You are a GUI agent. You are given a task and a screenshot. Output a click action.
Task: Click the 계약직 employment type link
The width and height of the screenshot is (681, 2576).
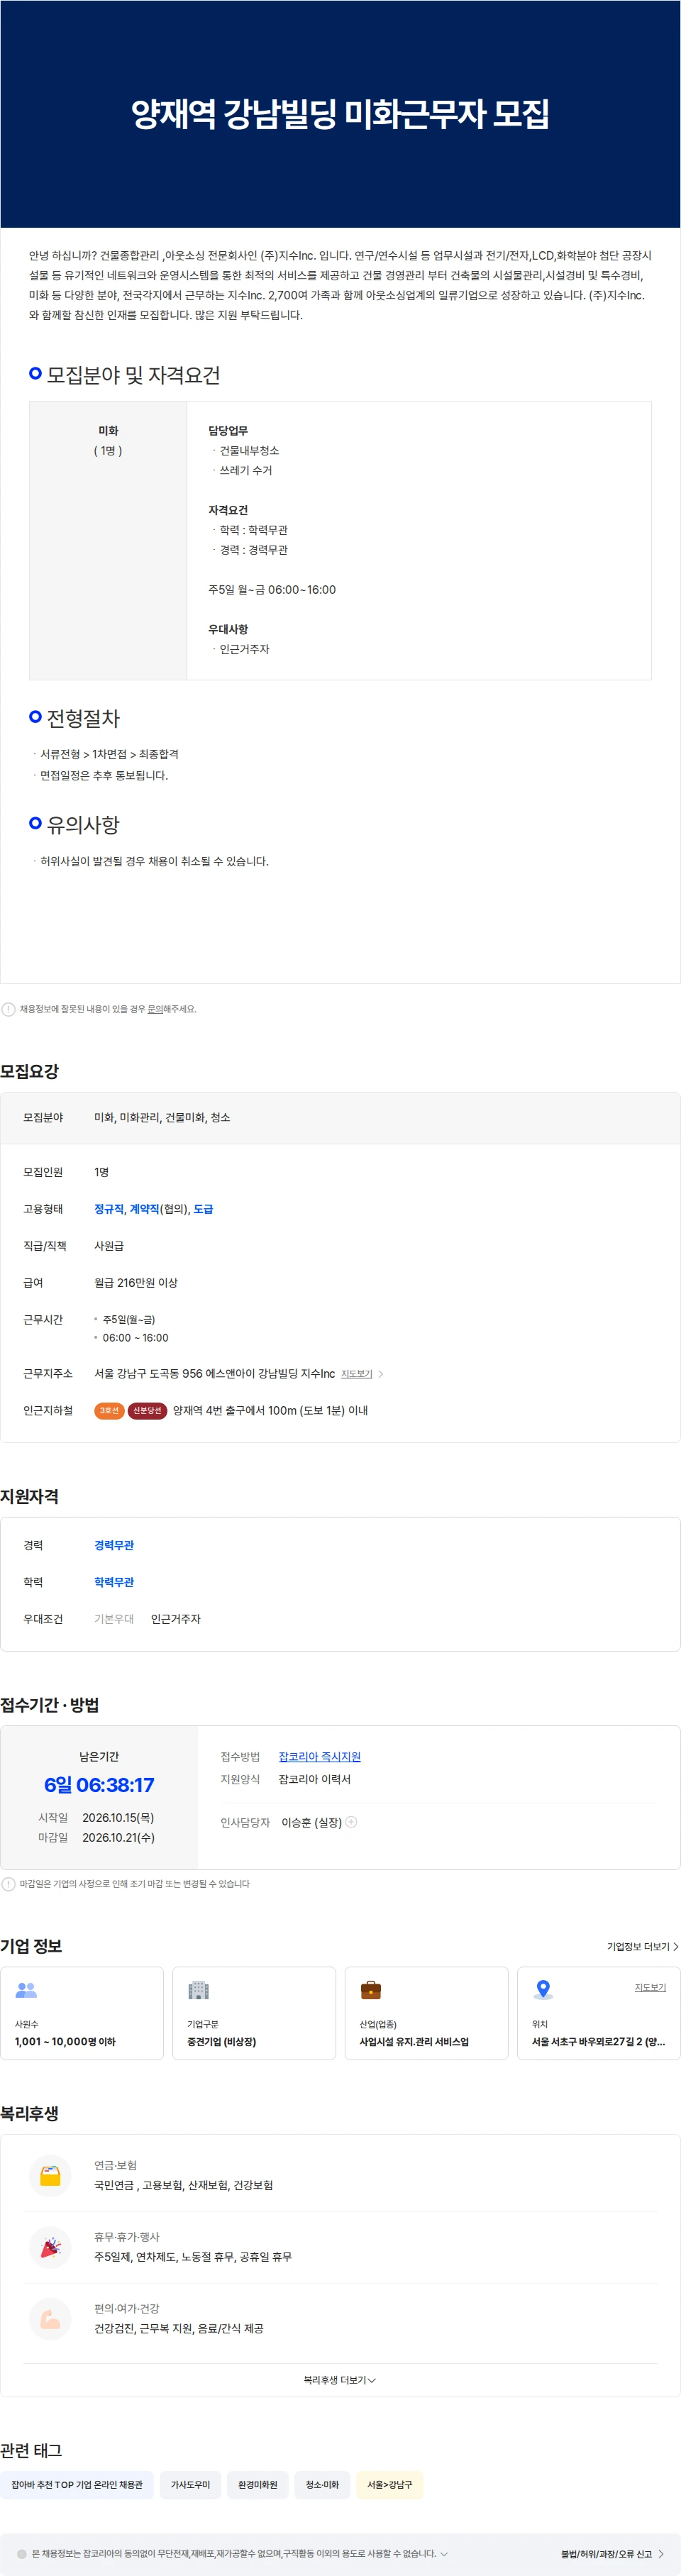click(144, 1209)
